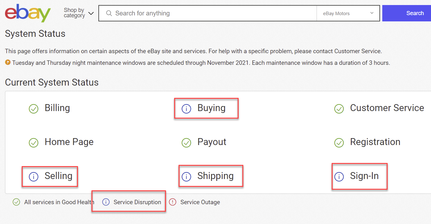Click the green checkmark beside Payout
Image resolution: width=431 pixels, height=224 pixels.
pyautogui.click(x=186, y=143)
